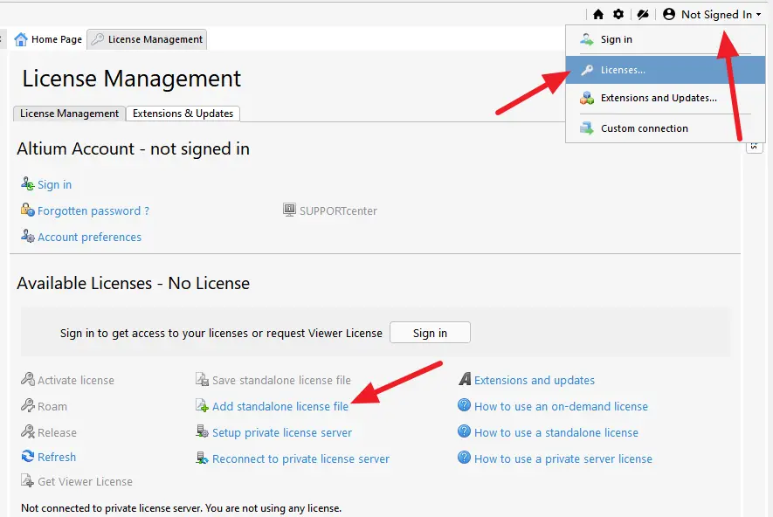The width and height of the screenshot is (773, 517).
Task: Click the Get Viewer License icon
Action: 28,480
